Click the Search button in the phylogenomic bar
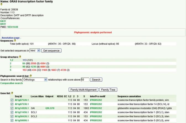 (x=96, y=79)
